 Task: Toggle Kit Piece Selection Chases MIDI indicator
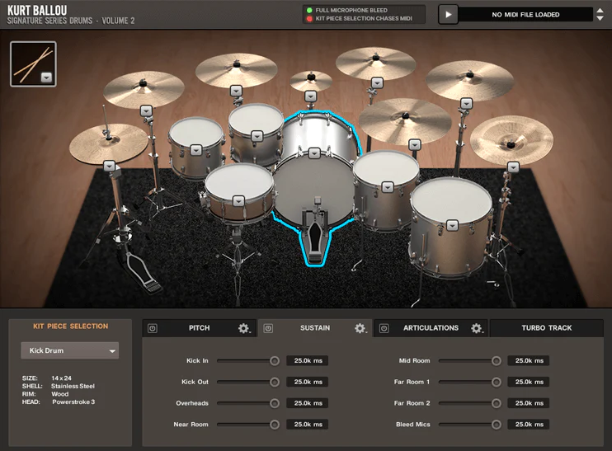[309, 18]
